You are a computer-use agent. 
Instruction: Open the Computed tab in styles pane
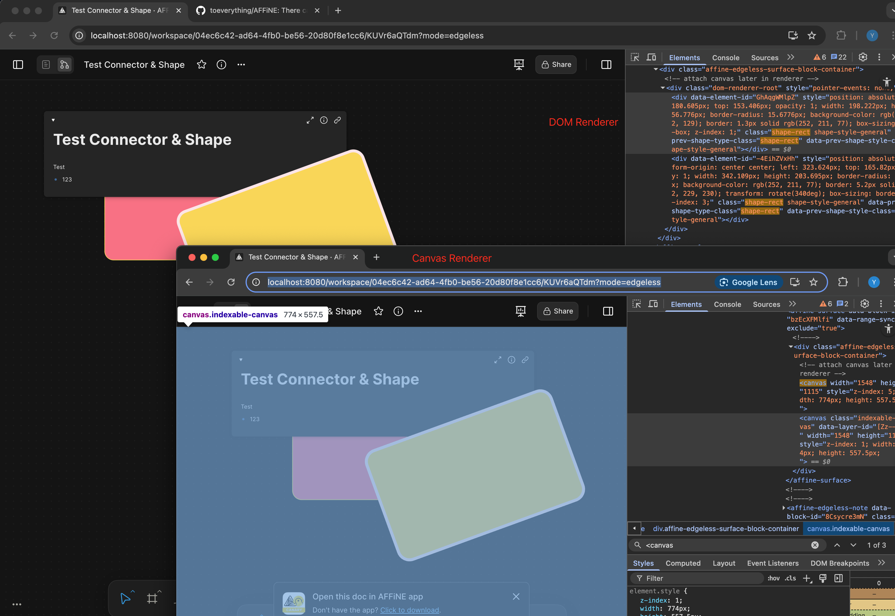coord(683,563)
